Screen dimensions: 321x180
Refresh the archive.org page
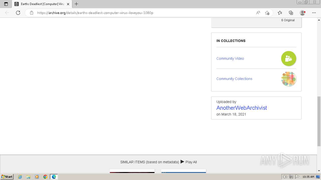point(18,13)
